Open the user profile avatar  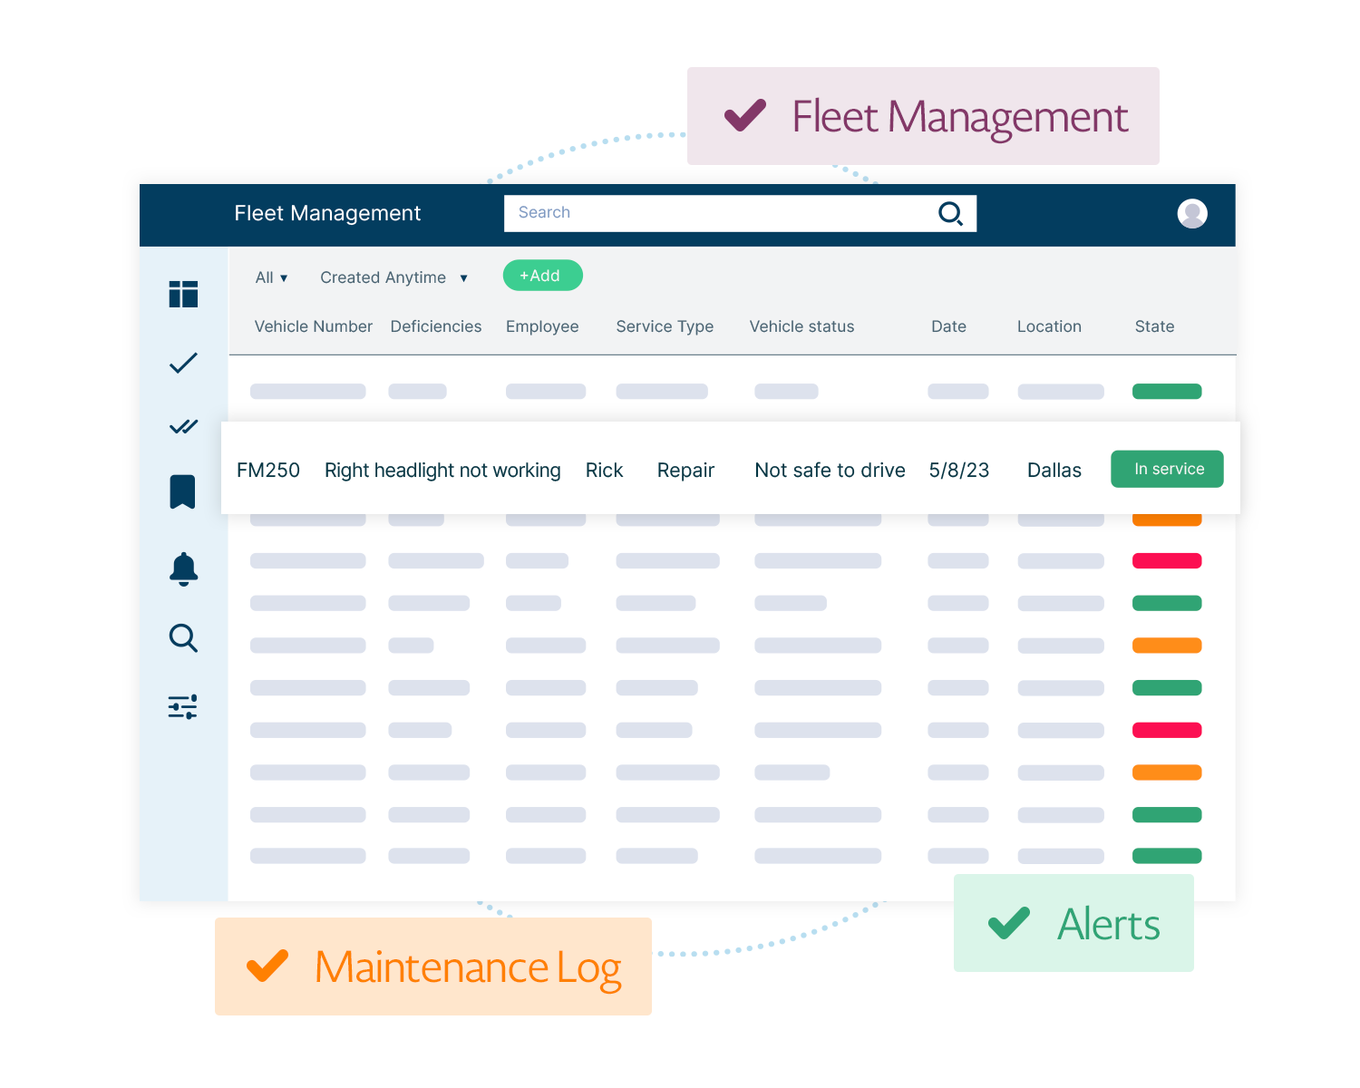pyautogui.click(x=1191, y=213)
